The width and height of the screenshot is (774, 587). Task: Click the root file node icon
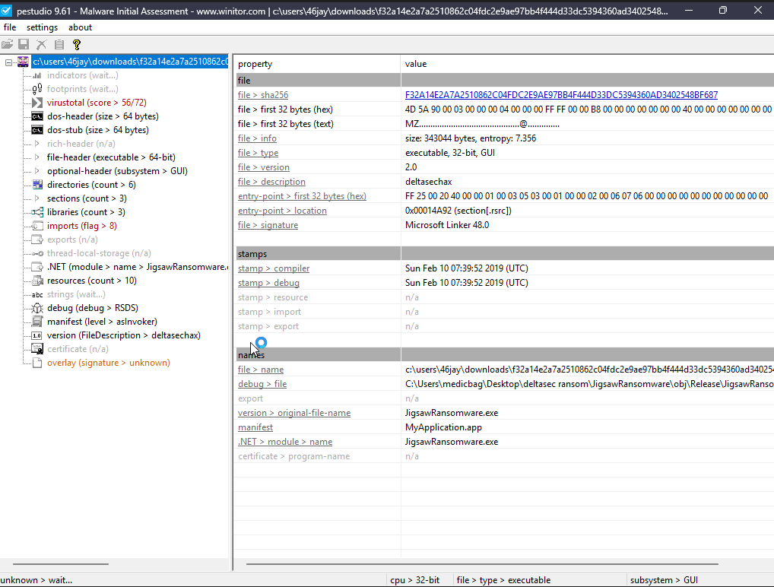click(x=24, y=62)
